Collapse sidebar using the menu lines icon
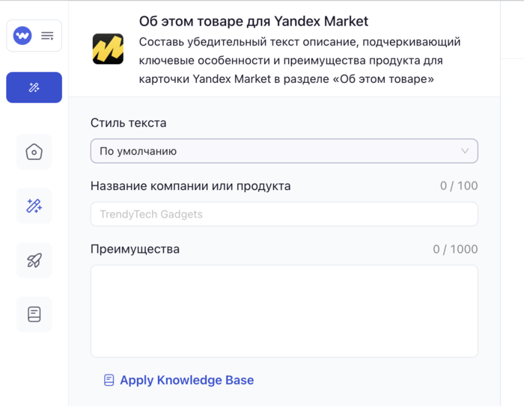524x406 pixels. tap(47, 36)
